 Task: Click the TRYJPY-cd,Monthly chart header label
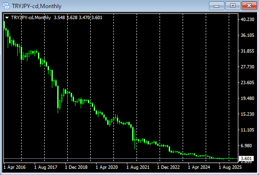pyautogui.click(x=31, y=18)
